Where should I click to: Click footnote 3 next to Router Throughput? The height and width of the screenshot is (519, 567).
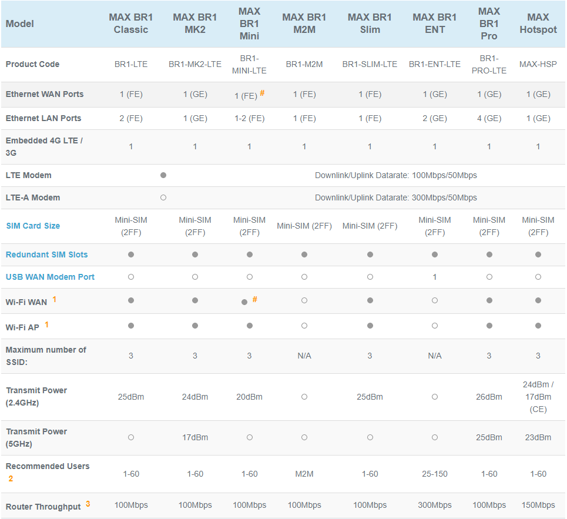[x=88, y=504]
